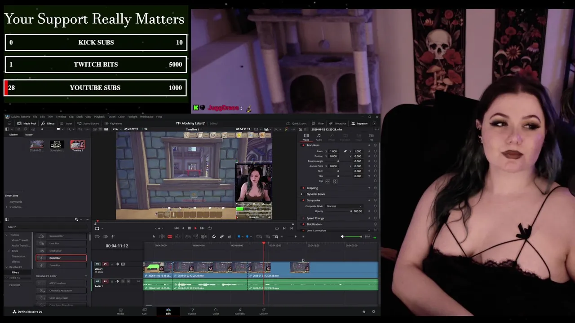
Task: Open the Timeline 1 name dropdown
Action: [x=195, y=129]
